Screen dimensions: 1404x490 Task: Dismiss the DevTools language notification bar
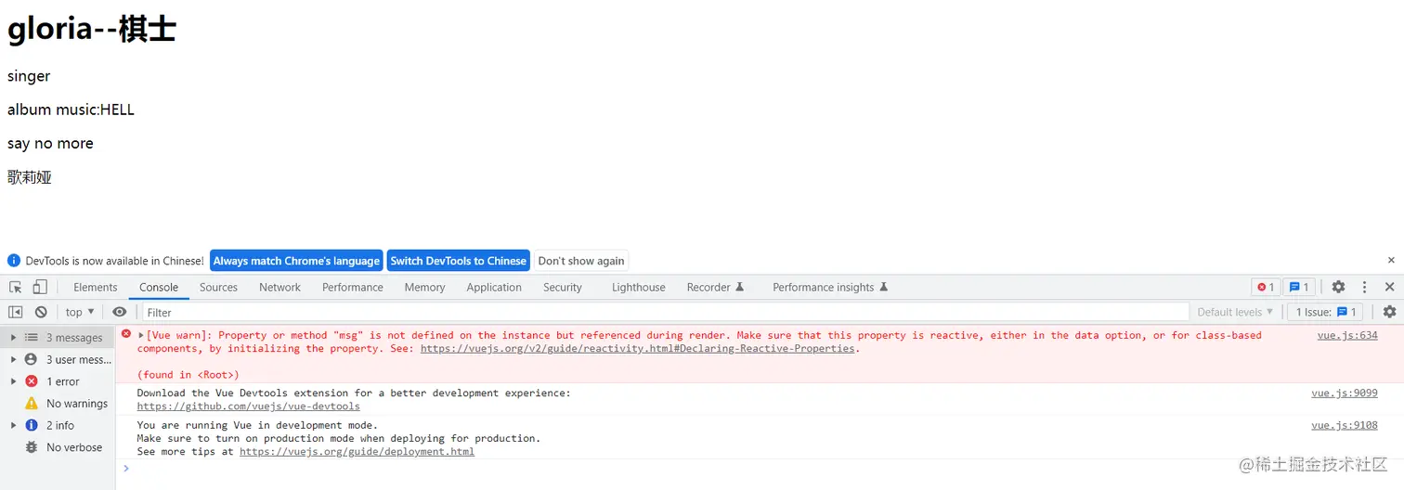[1391, 261]
